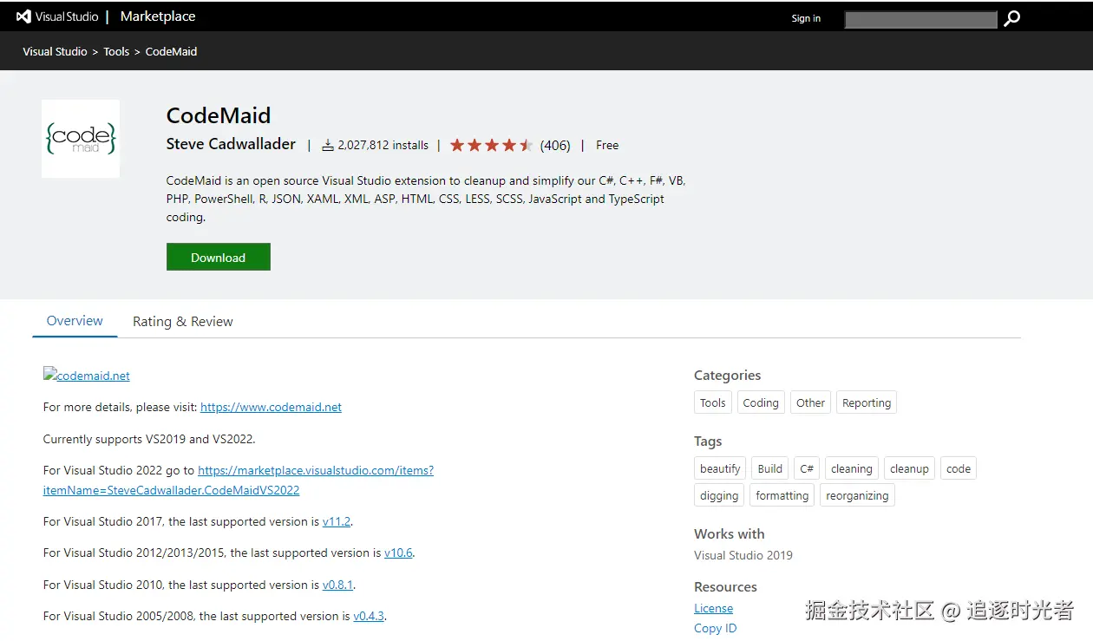Open the broken codemaid.net image link
The height and width of the screenshot is (641, 1093).
pos(87,376)
